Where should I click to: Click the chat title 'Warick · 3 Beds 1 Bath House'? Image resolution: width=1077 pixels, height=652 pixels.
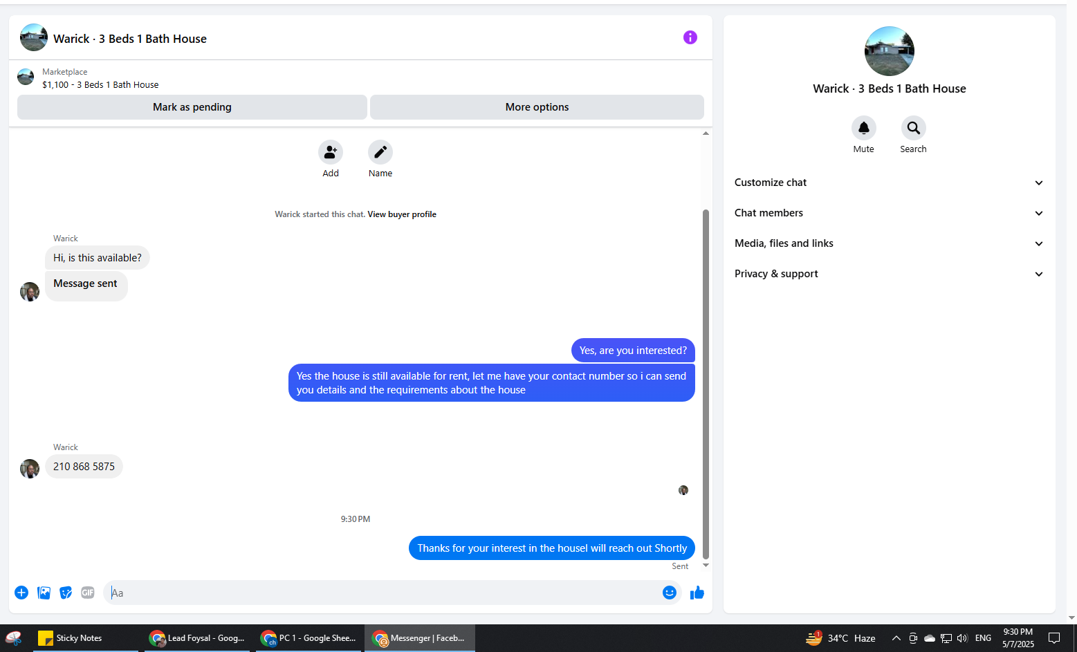tap(130, 39)
